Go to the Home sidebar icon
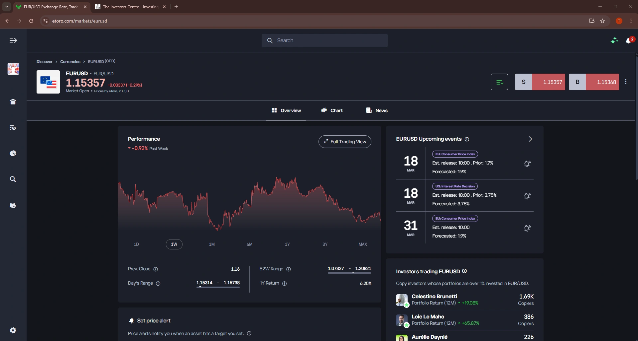The image size is (638, 341). tap(13, 102)
